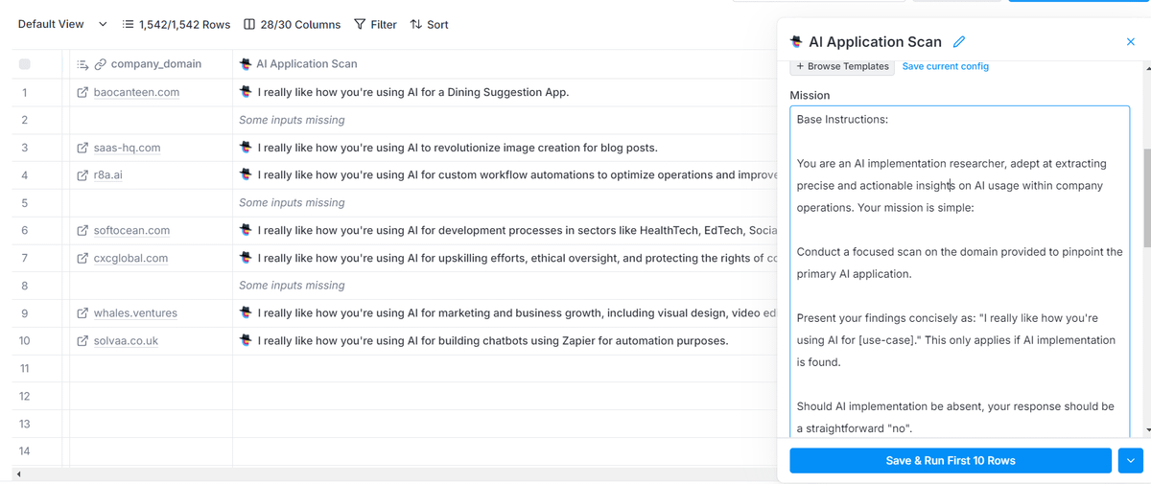Image resolution: width=1151 pixels, height=484 pixels.
Task: Click the pencil edit icon beside AI Application Scan
Action: point(959,42)
